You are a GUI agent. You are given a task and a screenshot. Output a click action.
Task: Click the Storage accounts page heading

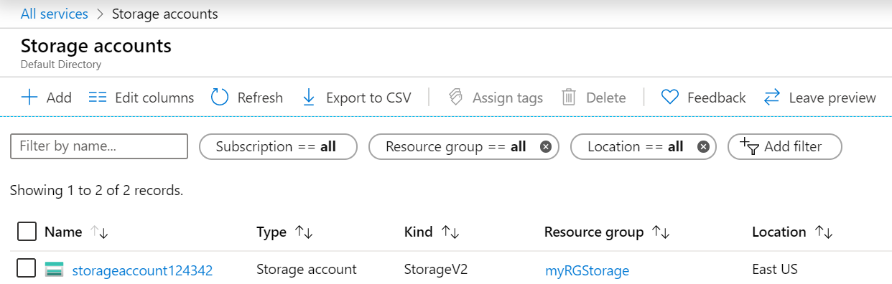pos(96,46)
